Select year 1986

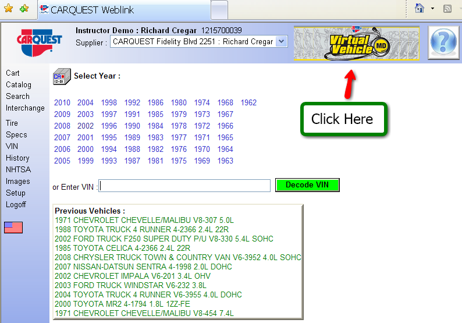pos(155,102)
